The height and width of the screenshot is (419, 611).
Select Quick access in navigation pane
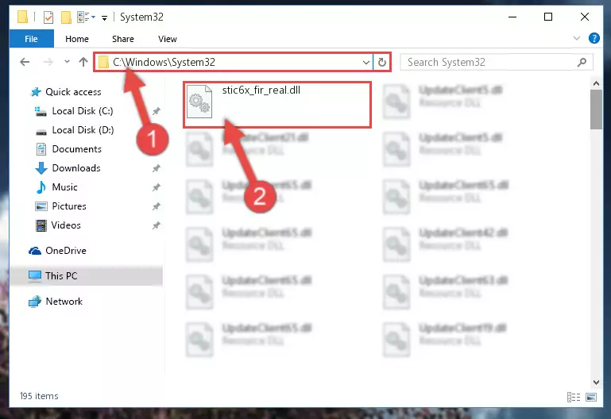[73, 92]
